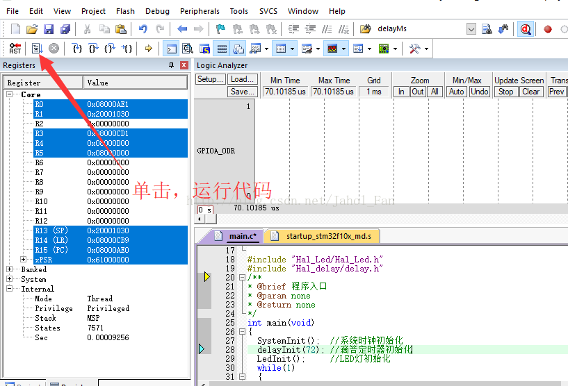The height and width of the screenshot is (386, 568).
Task: Toggle the Disassembly Window
Action: (188, 48)
